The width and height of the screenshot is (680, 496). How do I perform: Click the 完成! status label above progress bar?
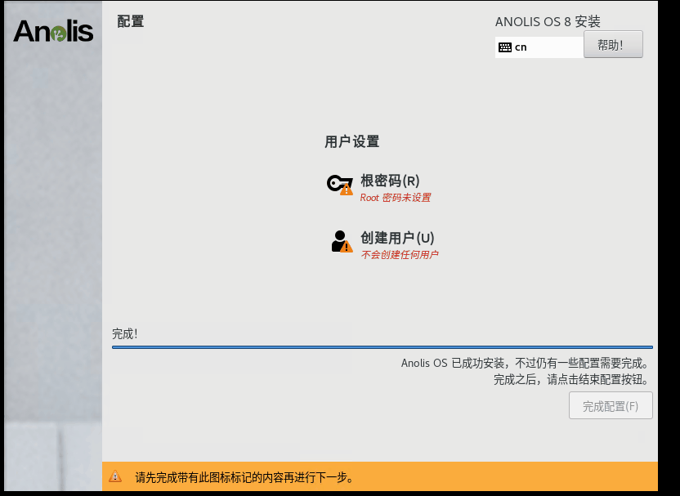pyautogui.click(x=125, y=333)
